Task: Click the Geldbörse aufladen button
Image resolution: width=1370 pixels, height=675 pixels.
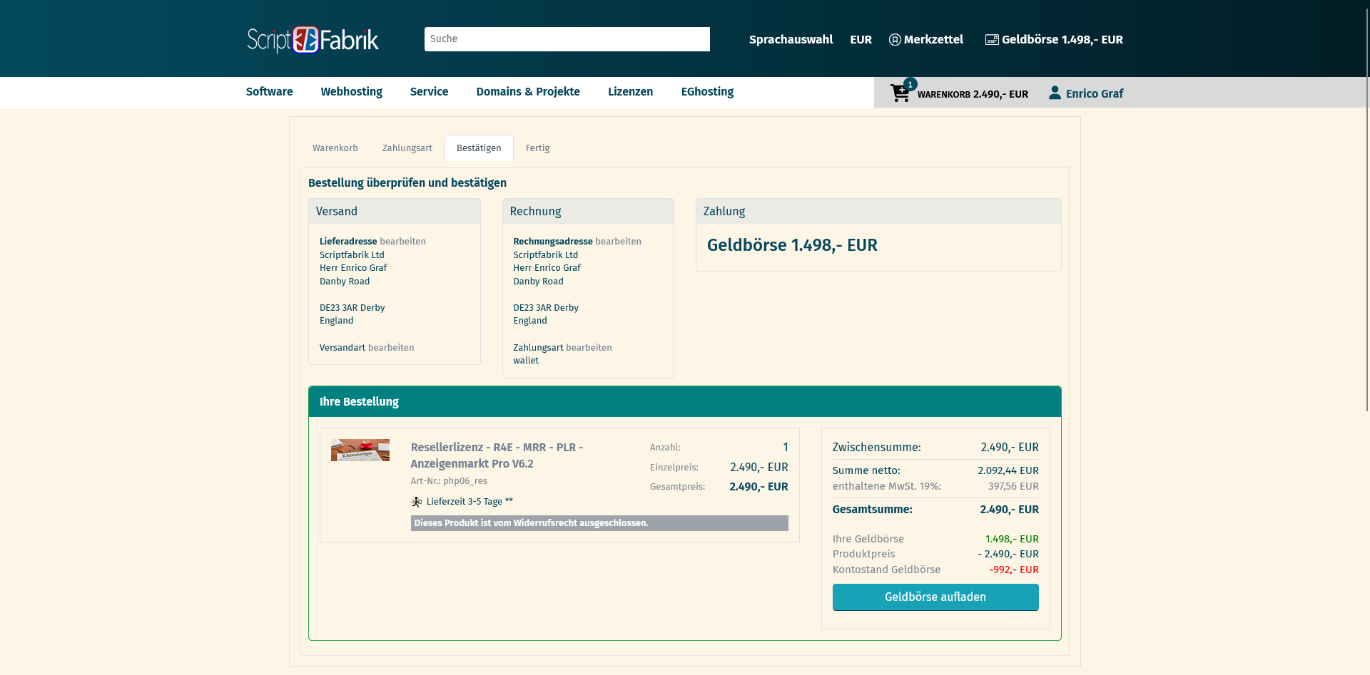Action: 935,597
